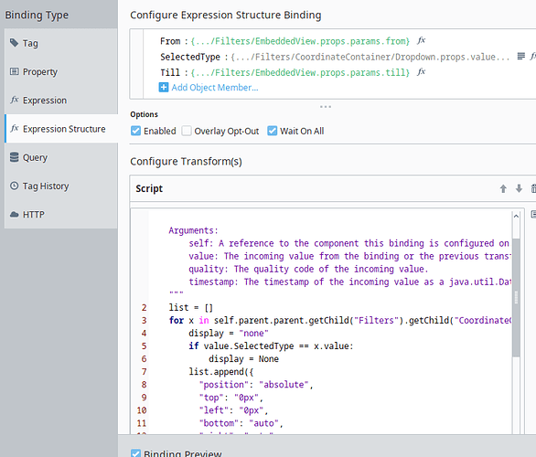Edit the SelectedType expression path

pyautogui.click(x=370, y=57)
